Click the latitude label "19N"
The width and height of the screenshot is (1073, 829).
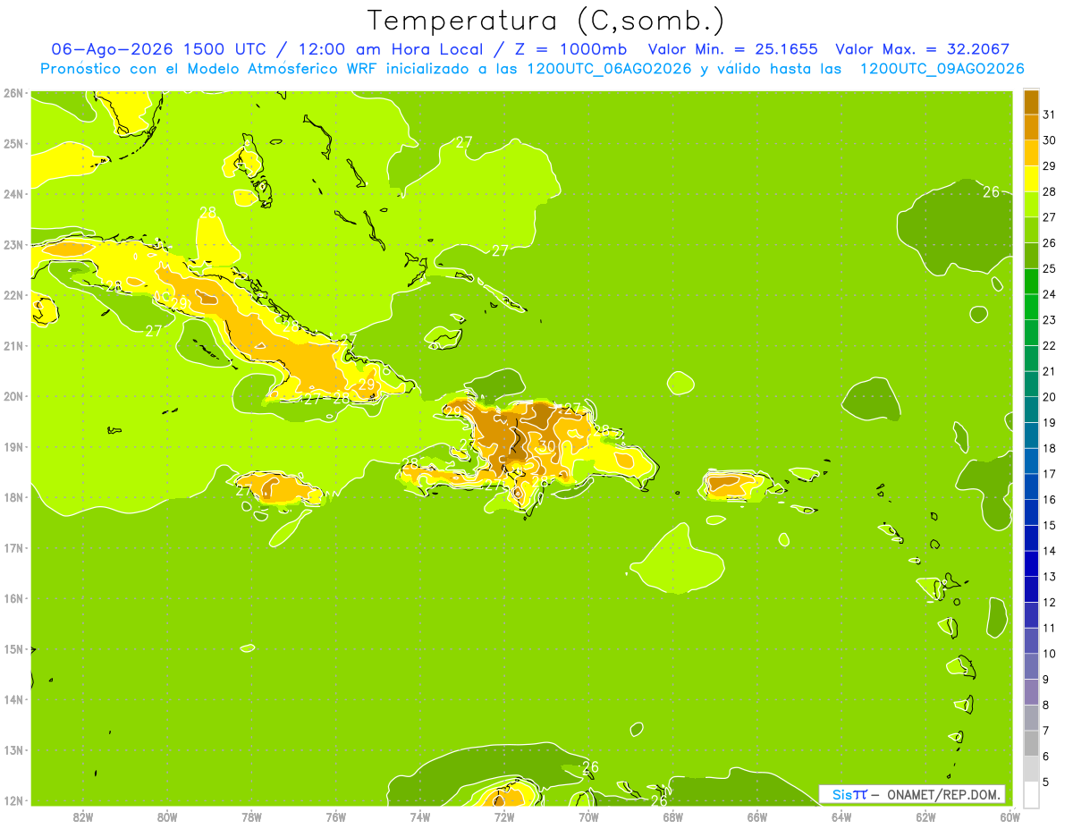(13, 446)
